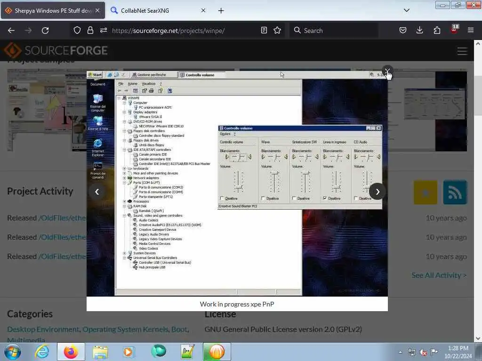This screenshot has width=482, height=361.
Task: Reload the page with the refresh icon
Action: (45, 31)
